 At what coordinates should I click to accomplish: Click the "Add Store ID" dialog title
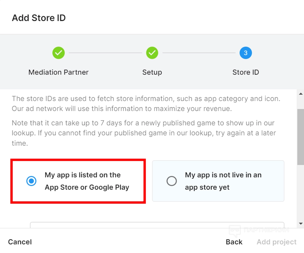point(39,18)
